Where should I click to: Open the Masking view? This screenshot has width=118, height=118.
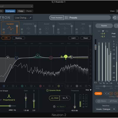[18, 38]
